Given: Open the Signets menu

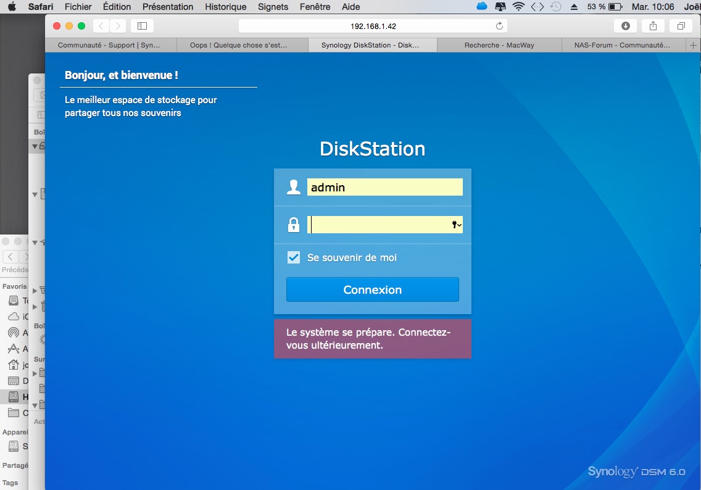Looking at the screenshot, I should (273, 7).
